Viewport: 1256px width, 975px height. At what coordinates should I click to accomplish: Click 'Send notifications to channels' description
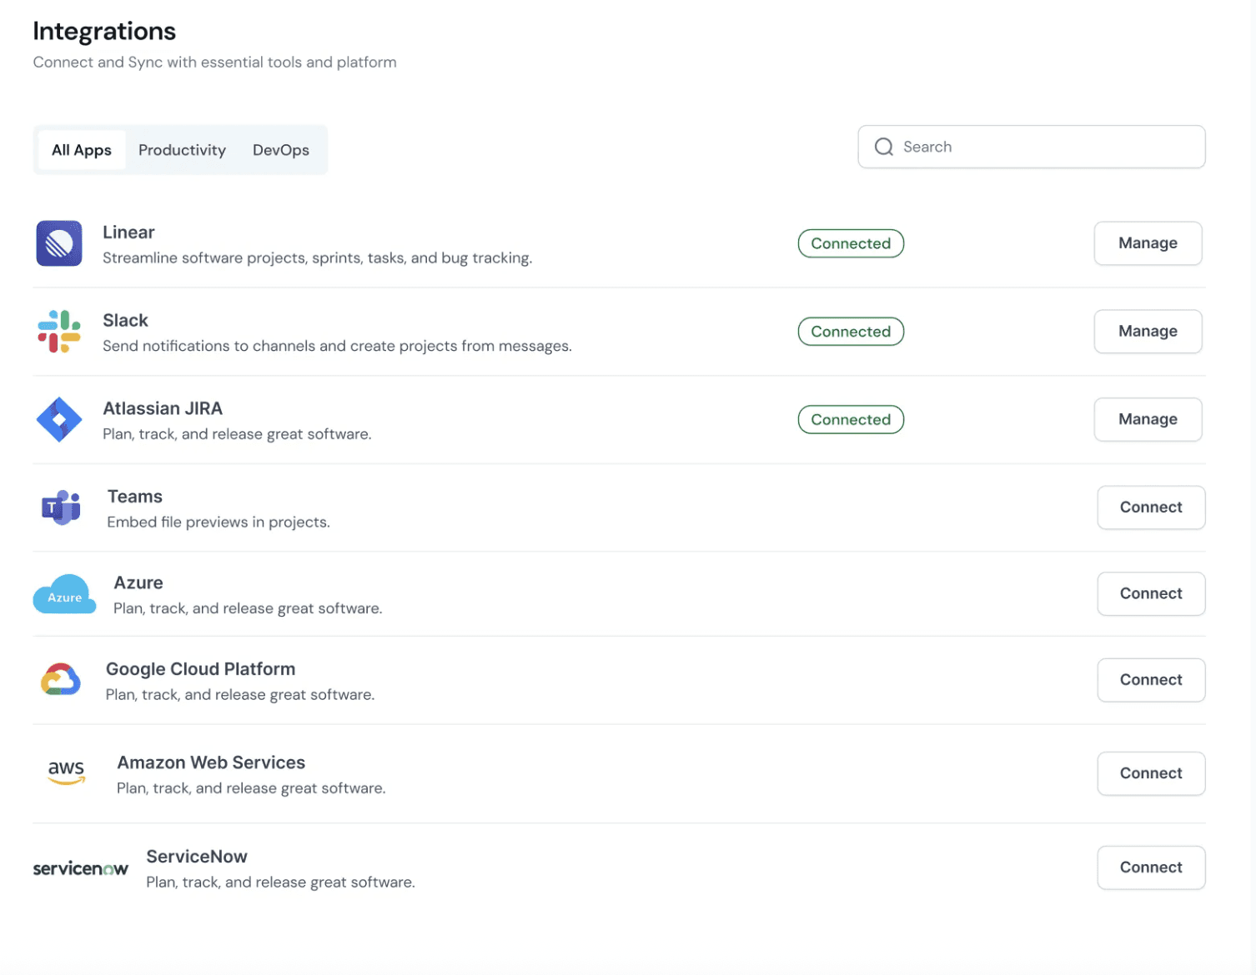click(x=337, y=346)
